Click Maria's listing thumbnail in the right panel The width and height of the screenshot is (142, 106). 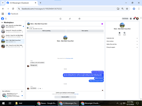coord(122,25)
